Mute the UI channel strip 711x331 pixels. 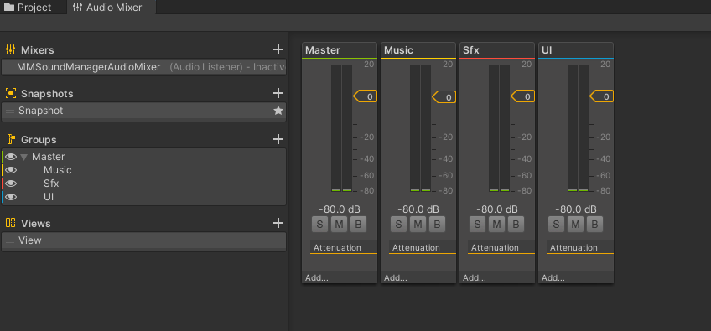(576, 224)
